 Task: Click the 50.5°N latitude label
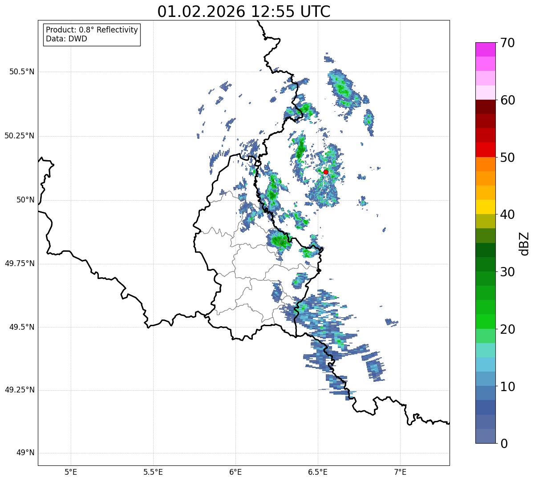coord(22,72)
